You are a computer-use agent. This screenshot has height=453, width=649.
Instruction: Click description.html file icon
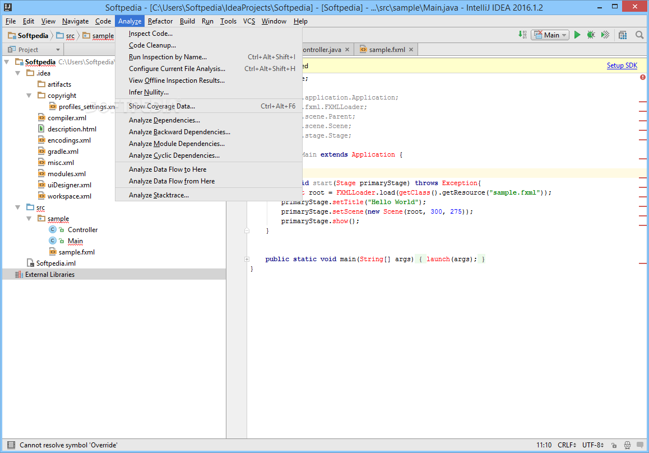[41, 129]
